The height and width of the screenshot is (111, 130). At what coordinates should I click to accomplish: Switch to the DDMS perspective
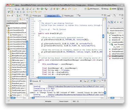(x=113, y=9)
